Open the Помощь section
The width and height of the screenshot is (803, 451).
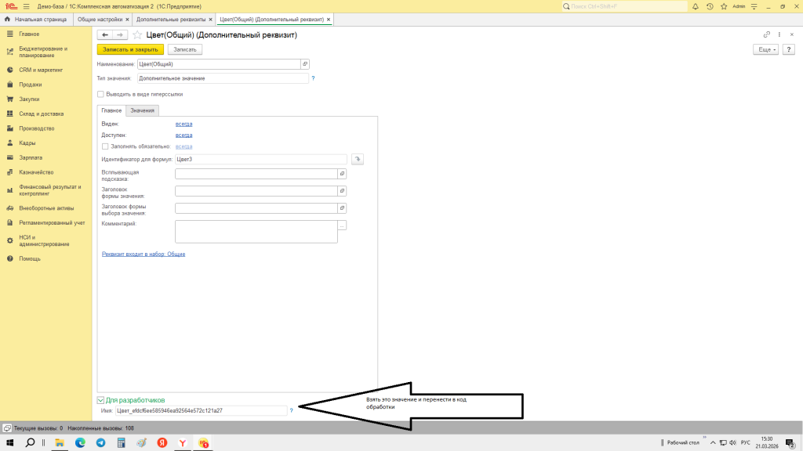coord(30,258)
